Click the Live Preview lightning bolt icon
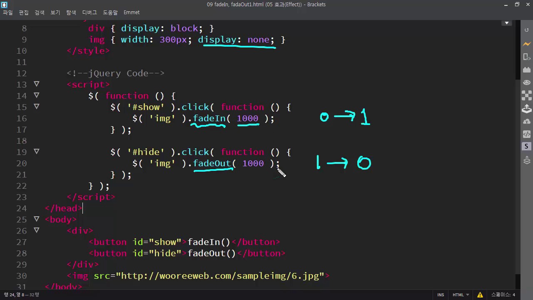This screenshot has width=533, height=300. [526, 44]
